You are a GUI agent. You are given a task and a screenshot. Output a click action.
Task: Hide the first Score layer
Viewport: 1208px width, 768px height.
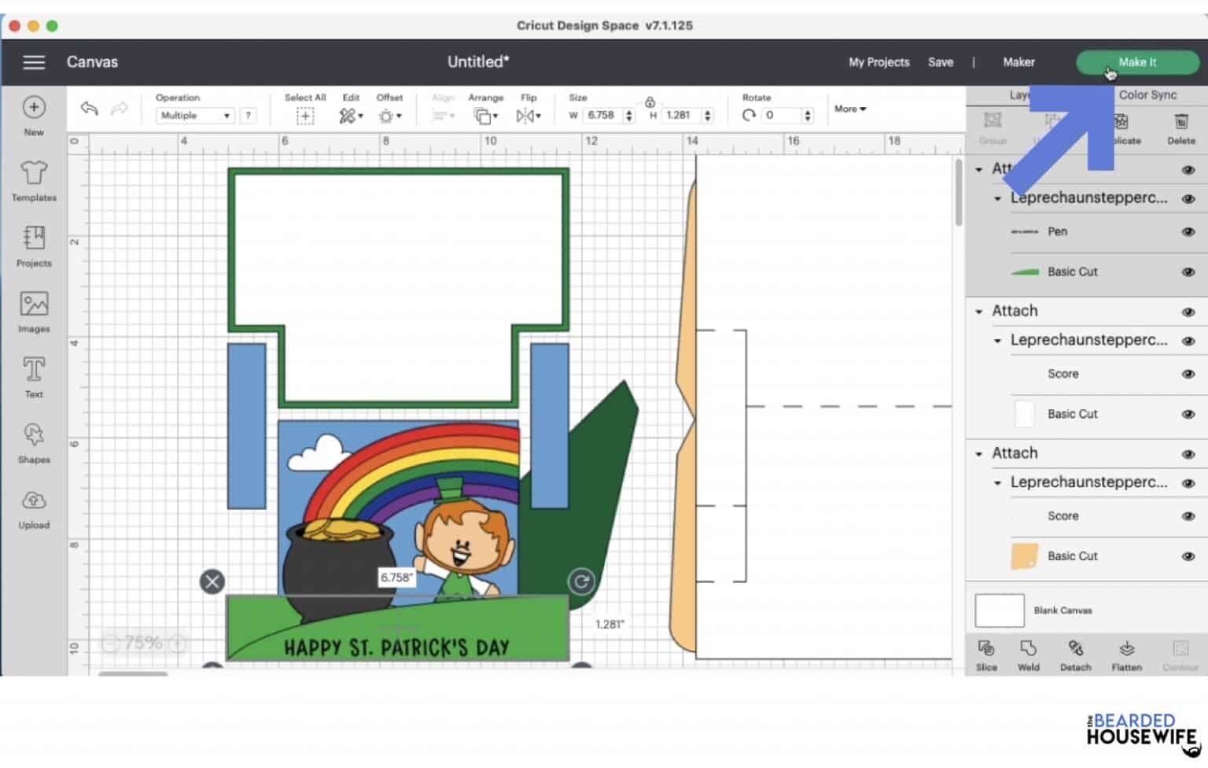pos(1188,375)
